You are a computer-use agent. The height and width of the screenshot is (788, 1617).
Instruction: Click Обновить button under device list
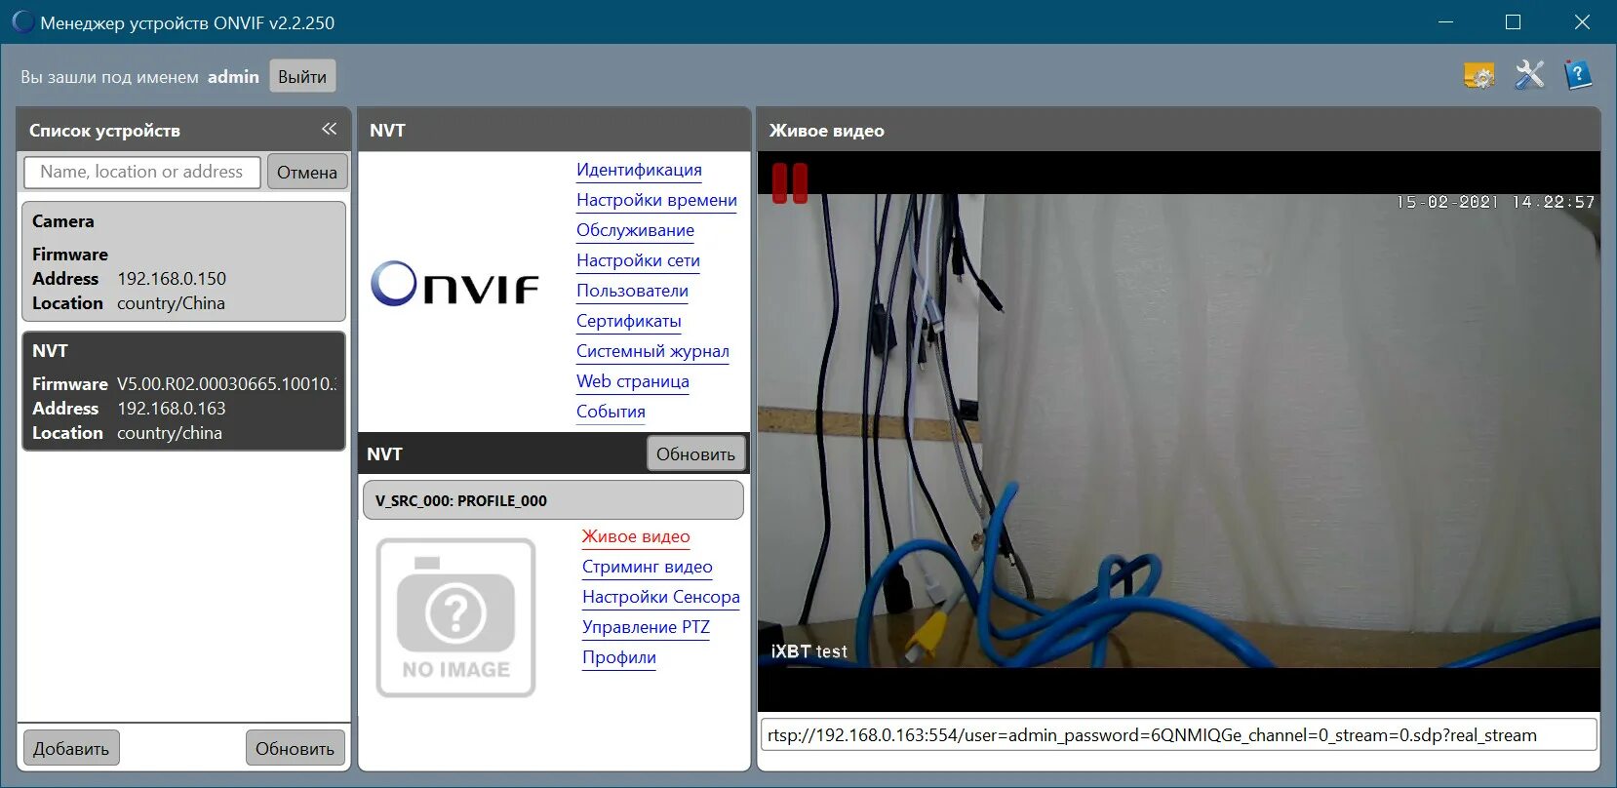[295, 748]
